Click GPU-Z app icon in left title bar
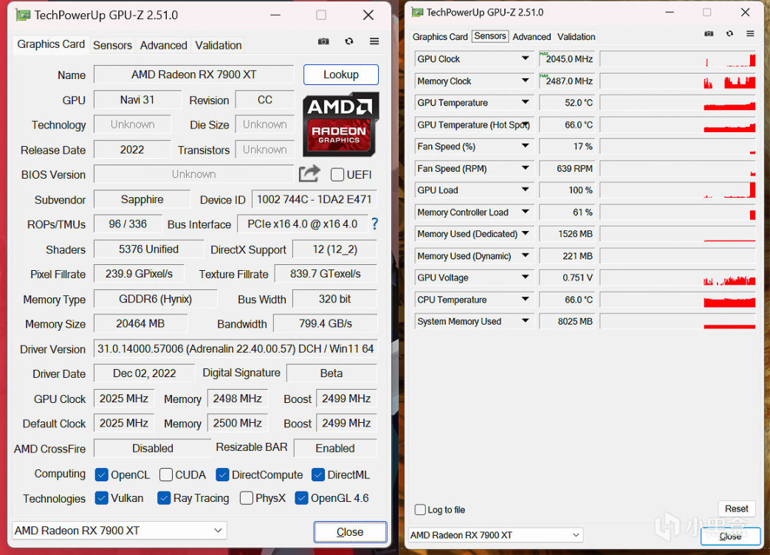Image resolution: width=770 pixels, height=555 pixels. [x=23, y=15]
